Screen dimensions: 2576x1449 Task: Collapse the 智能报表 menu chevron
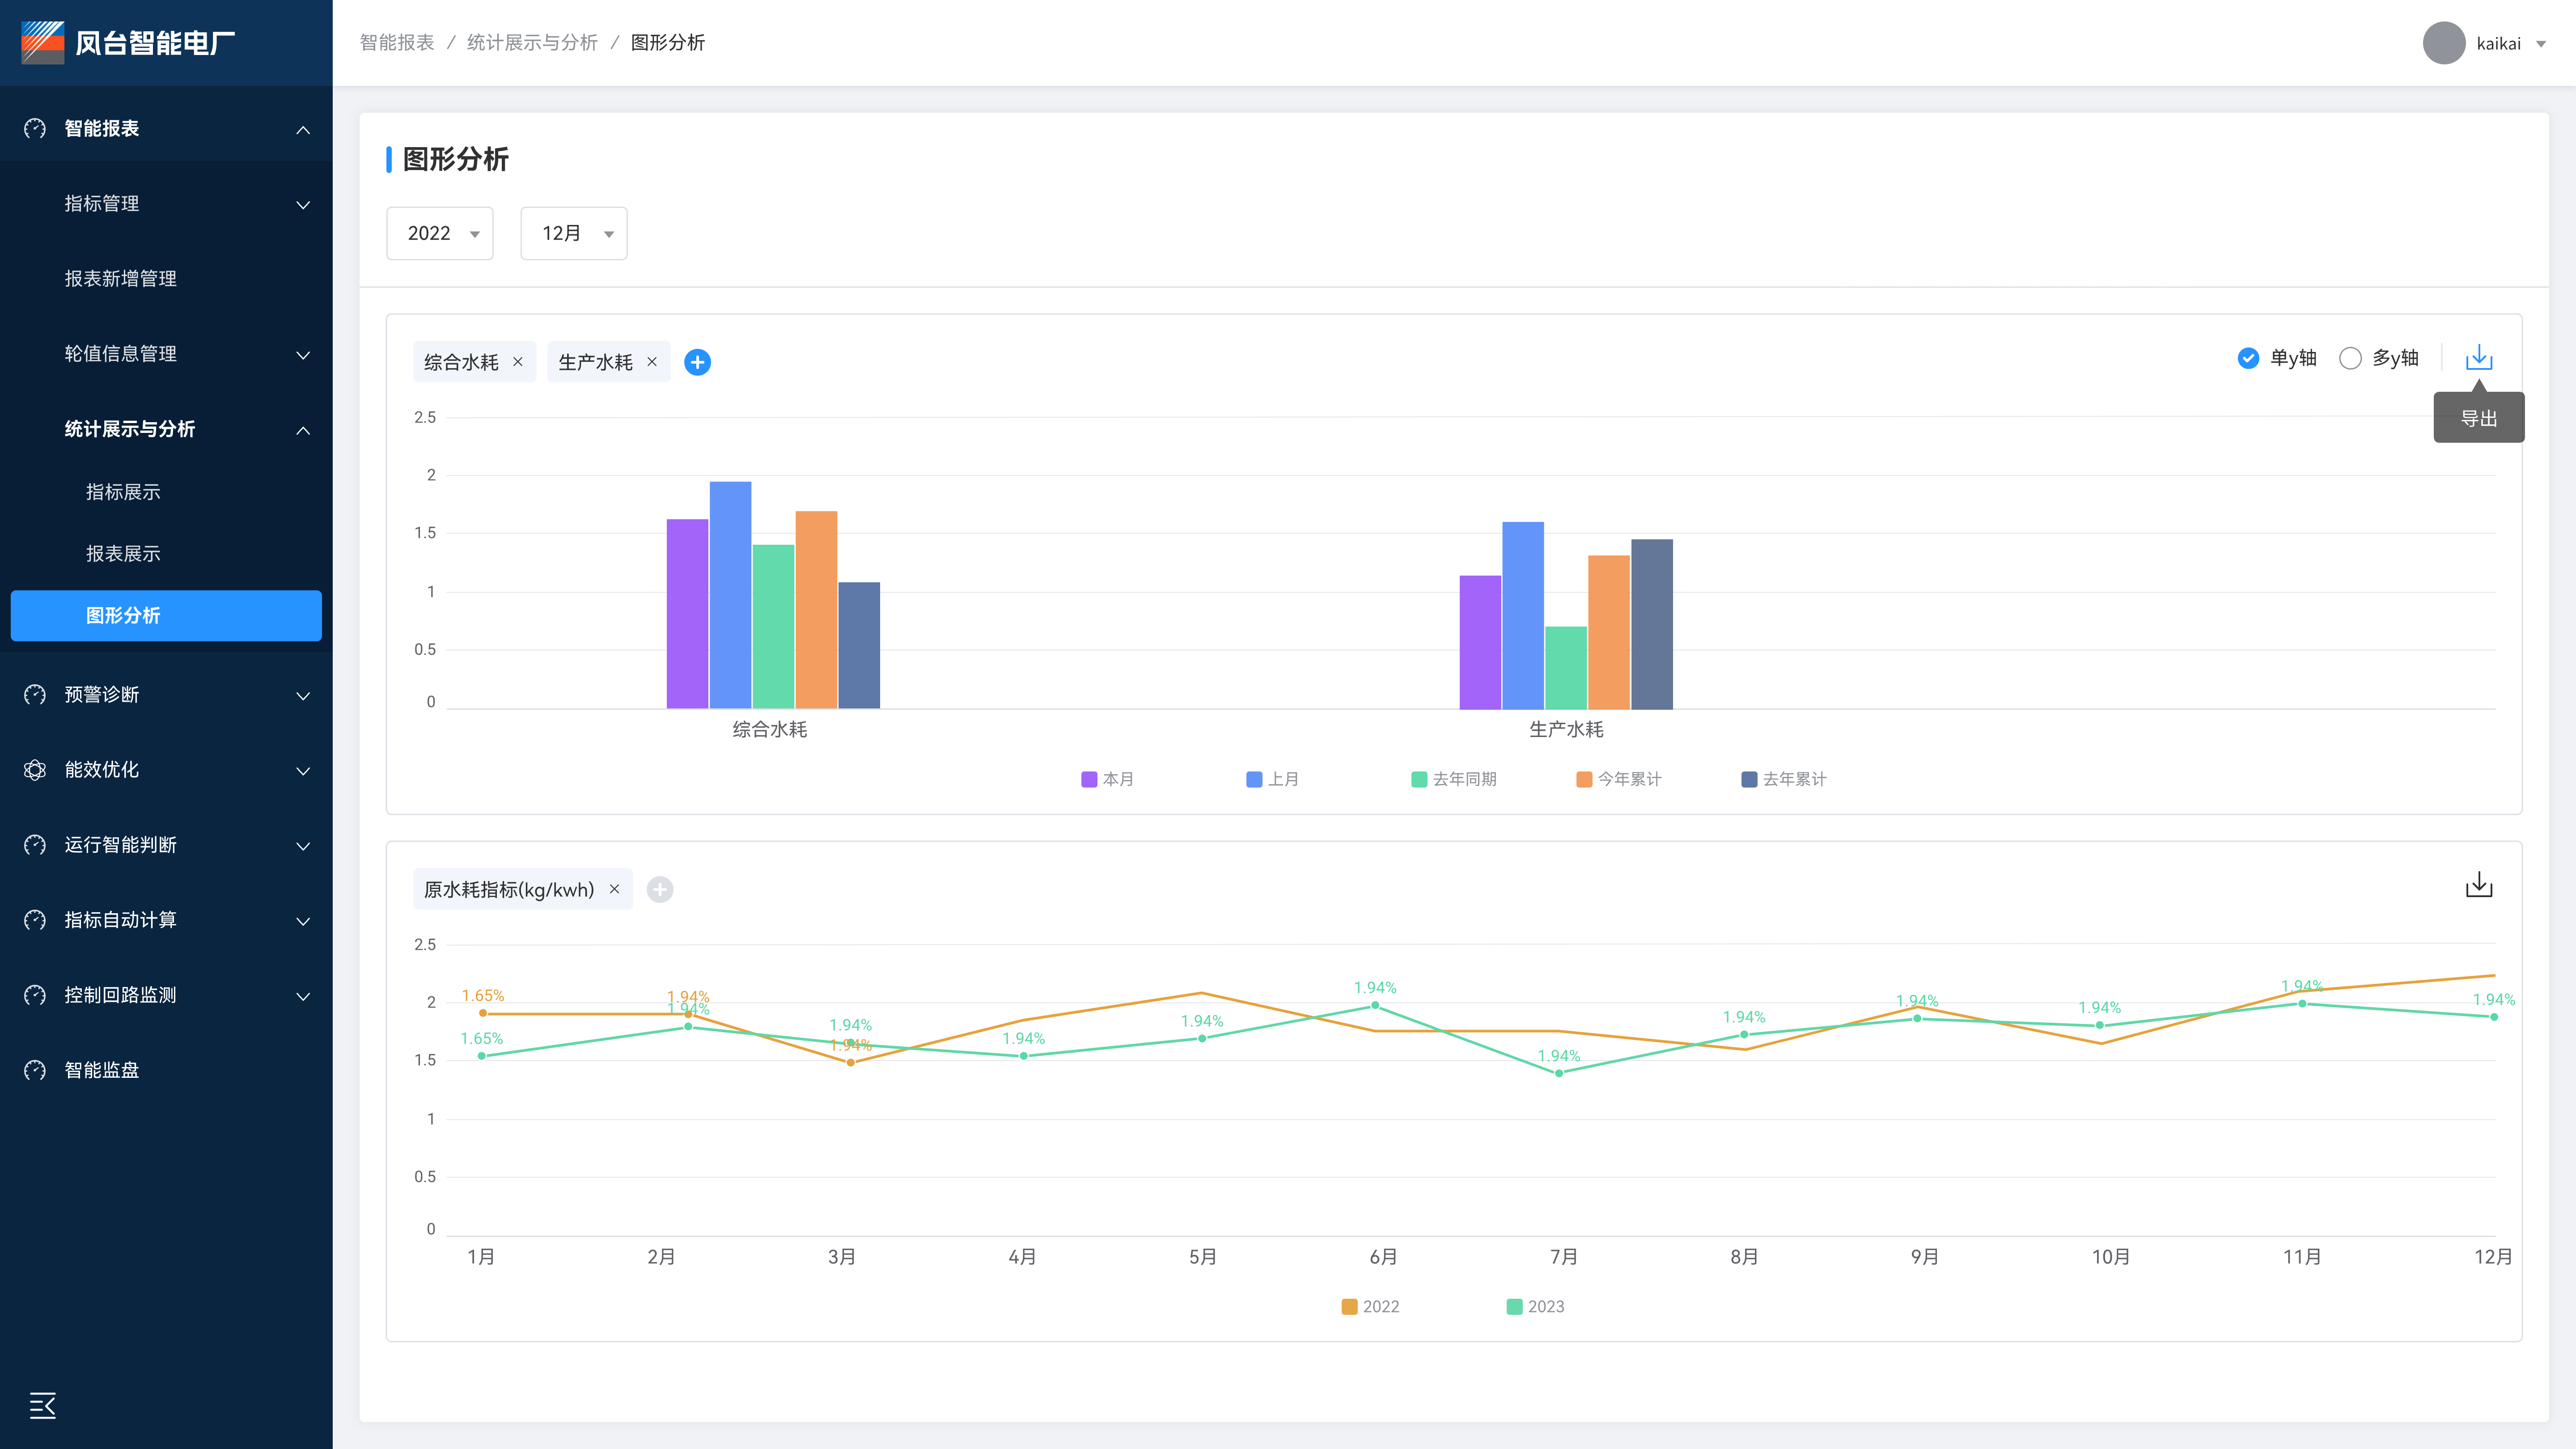(x=303, y=130)
